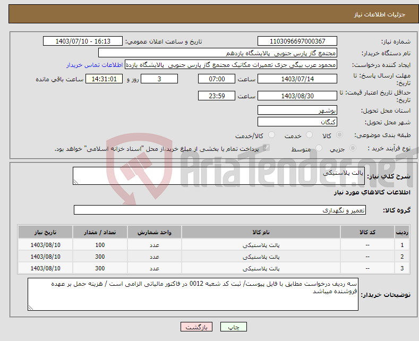Select the خدمت radio button
The image size is (419, 341).
pyautogui.click(x=309, y=135)
